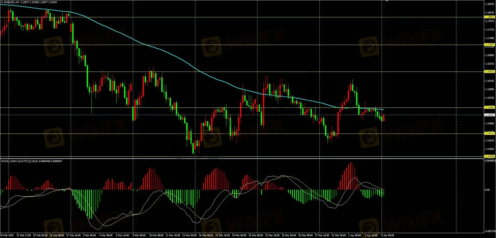Click the OHLC values 1.15077 1.15296 1.15077 1.15257
496x238 pixels.
click(39, 2)
